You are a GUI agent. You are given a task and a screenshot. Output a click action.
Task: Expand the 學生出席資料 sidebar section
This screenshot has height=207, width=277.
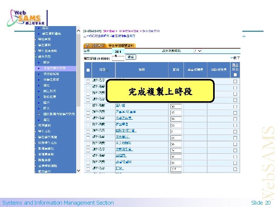(48, 51)
